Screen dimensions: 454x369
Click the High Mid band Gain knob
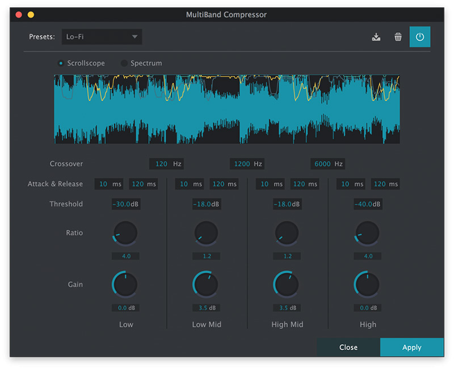[287, 284]
